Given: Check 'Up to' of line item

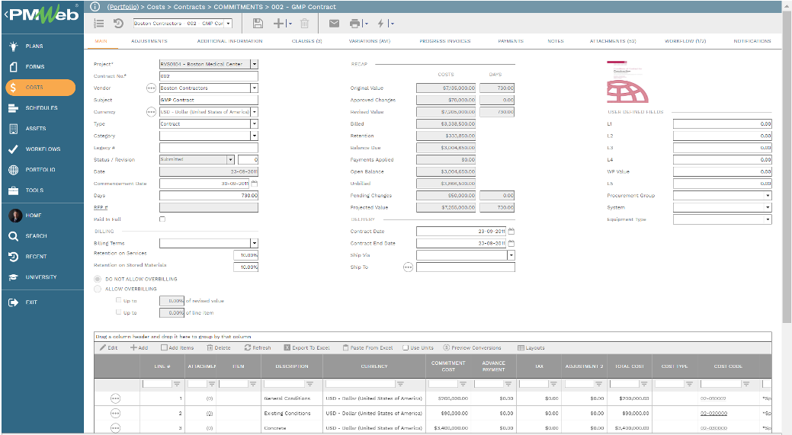Looking at the screenshot, I should (119, 312).
